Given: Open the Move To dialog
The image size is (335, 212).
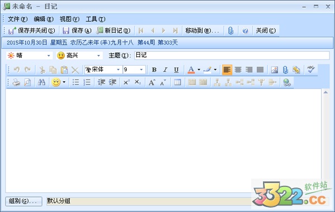Looking at the screenshot, I should click(x=202, y=31).
